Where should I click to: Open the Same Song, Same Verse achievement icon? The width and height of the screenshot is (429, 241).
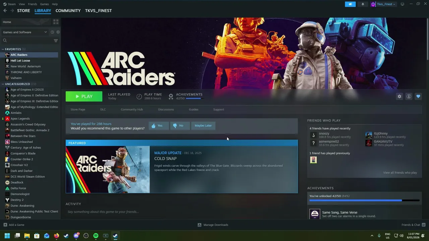[315, 214]
